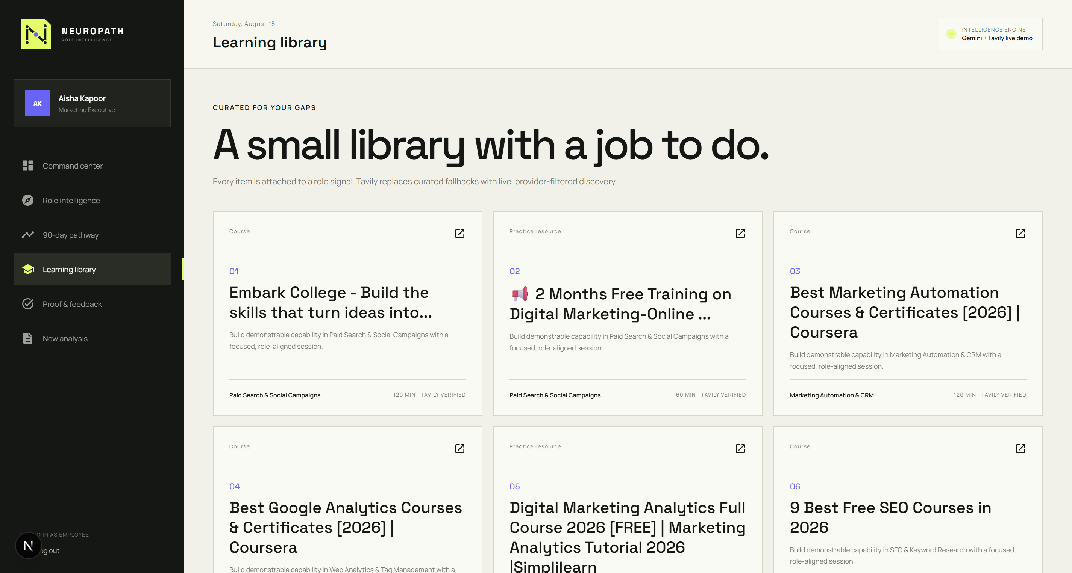
Task: Open external link on Google Analytics Courses card
Action: coord(459,448)
